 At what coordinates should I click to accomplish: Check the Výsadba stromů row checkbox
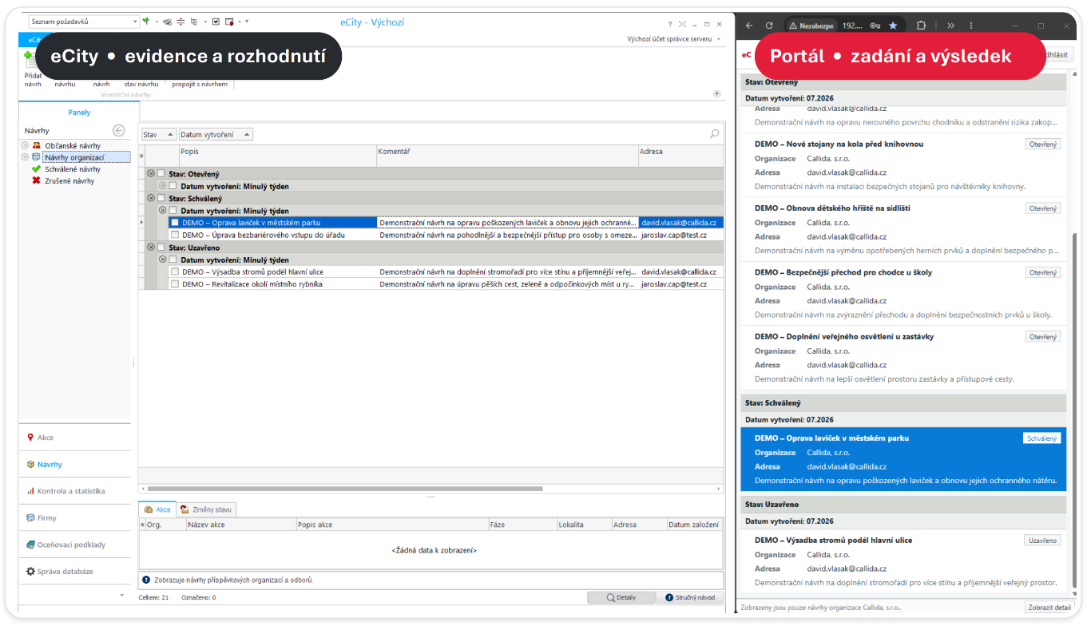pos(175,272)
